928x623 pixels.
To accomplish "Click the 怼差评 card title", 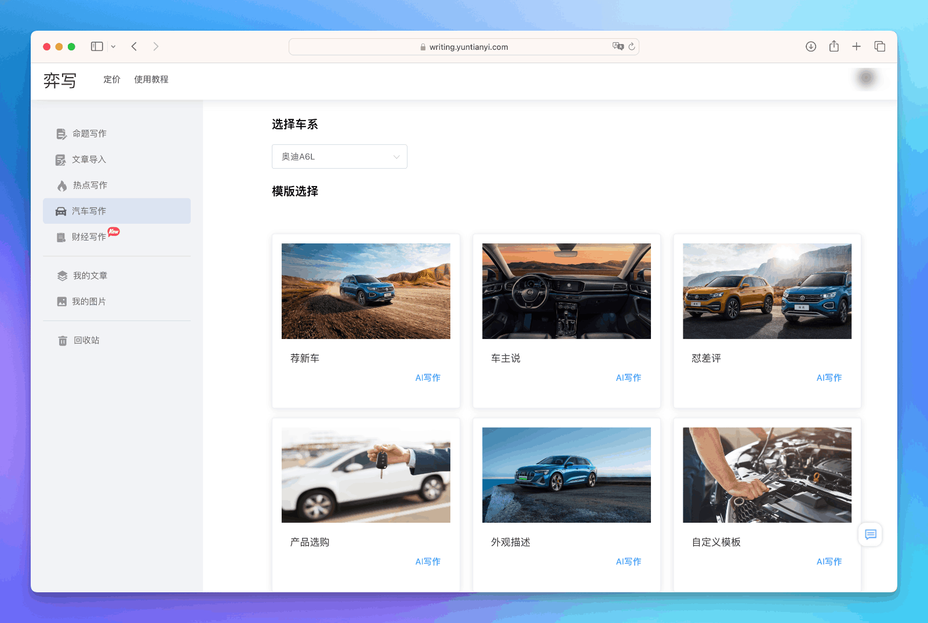I will pos(706,358).
